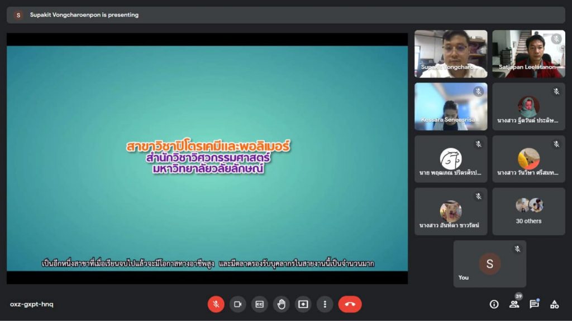Turn on the camera
This screenshot has height=321, width=572.
(x=237, y=304)
